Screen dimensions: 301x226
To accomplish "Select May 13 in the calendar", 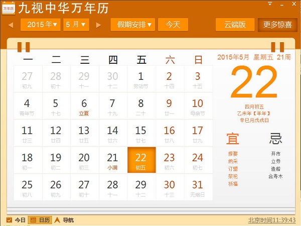I will (x=85, y=133).
